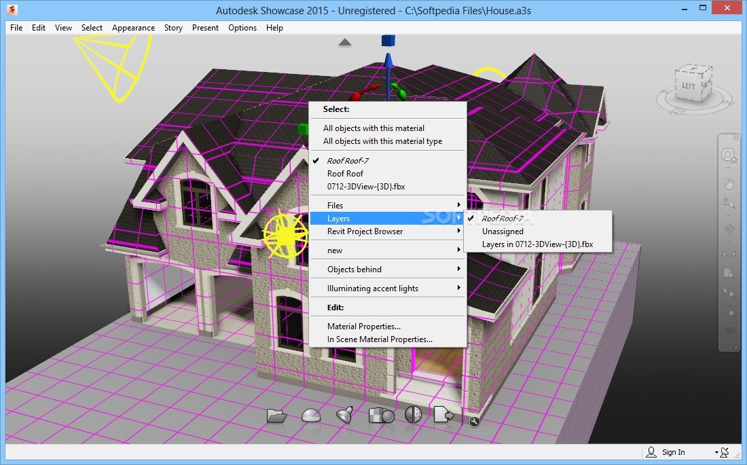Screen dimensions: 747x465
Task: Click the triangle above viewport to expand
Action: (345, 42)
